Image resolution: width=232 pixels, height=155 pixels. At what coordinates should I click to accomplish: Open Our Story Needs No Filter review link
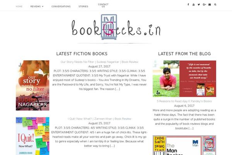click(99, 62)
